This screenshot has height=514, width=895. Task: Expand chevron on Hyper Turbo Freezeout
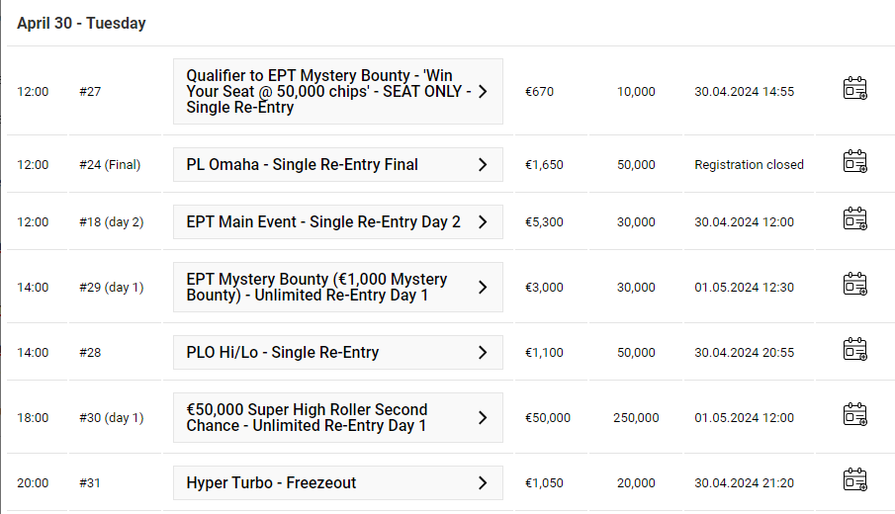coord(483,482)
